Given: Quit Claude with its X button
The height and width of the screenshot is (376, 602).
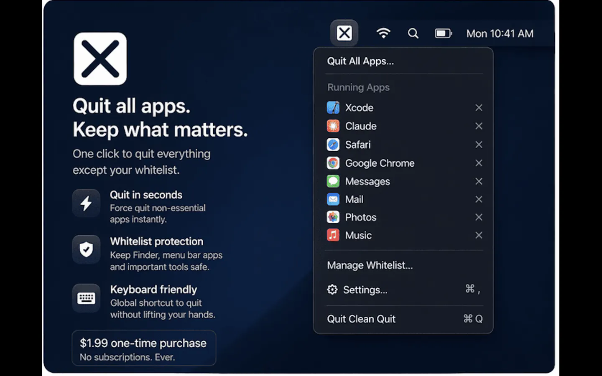Looking at the screenshot, I should 479,126.
